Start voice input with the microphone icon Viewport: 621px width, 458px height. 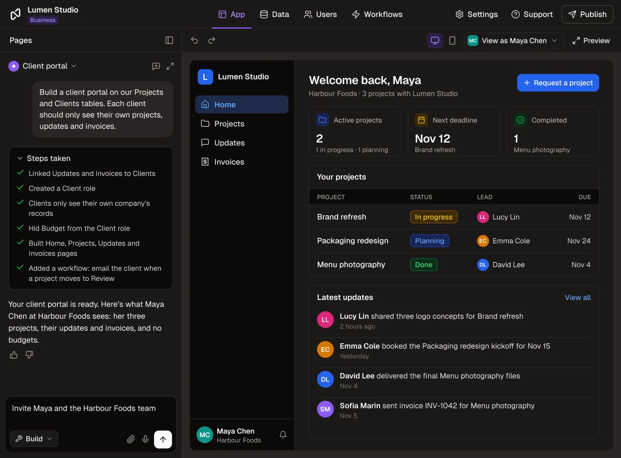coord(146,439)
